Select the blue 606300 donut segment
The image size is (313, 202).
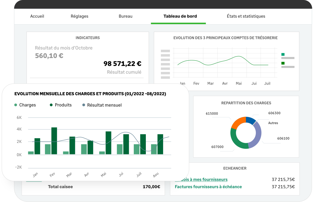tap(251, 120)
